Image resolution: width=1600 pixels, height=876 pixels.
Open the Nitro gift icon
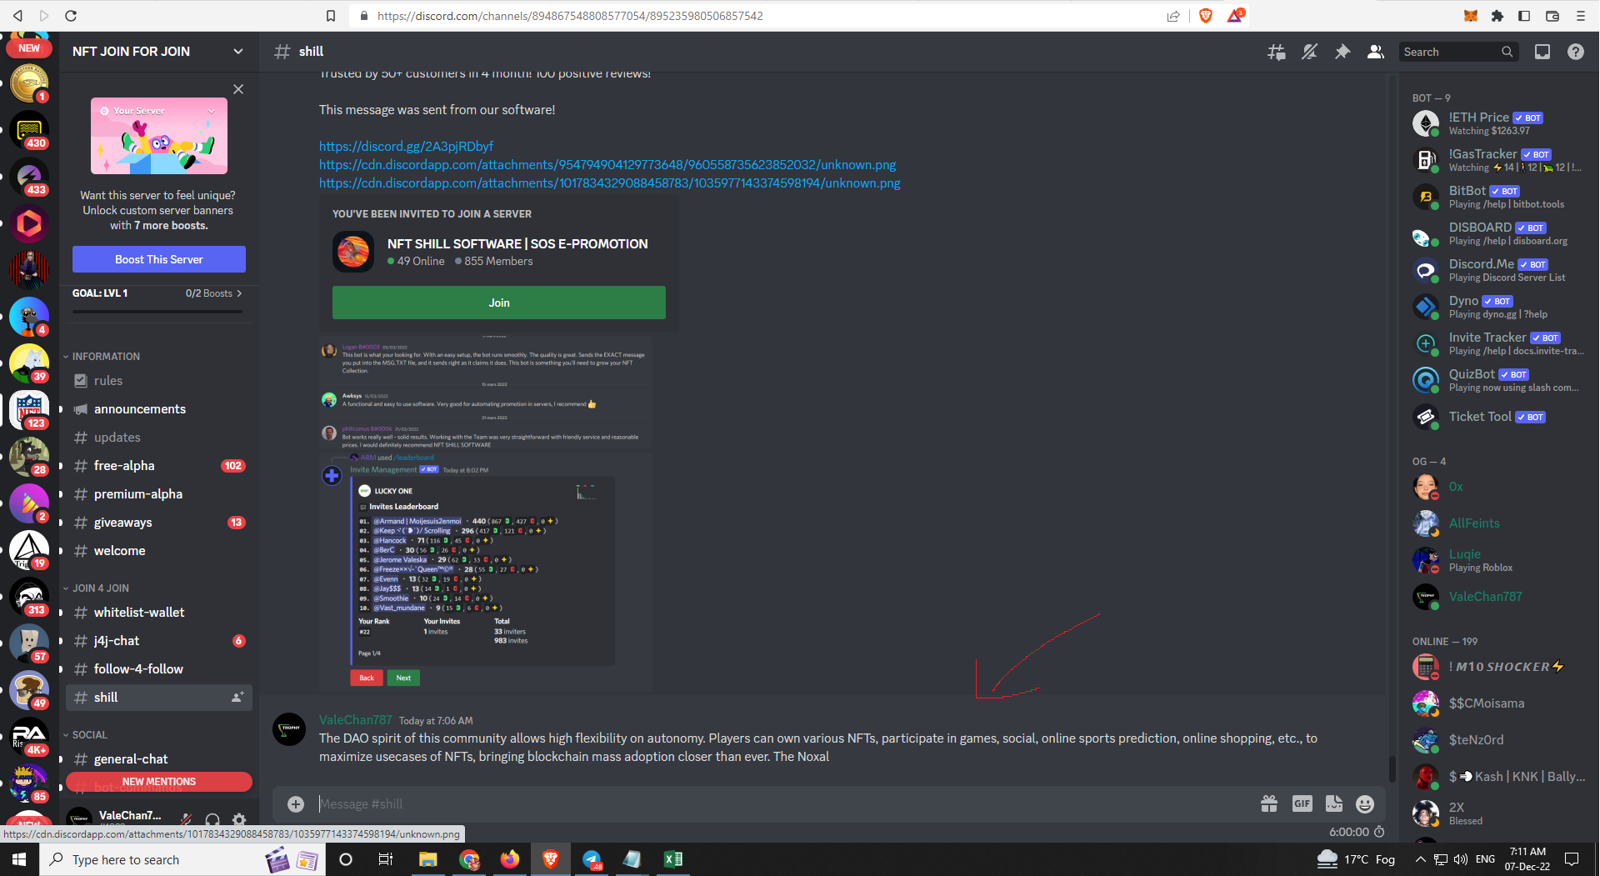pos(1269,803)
